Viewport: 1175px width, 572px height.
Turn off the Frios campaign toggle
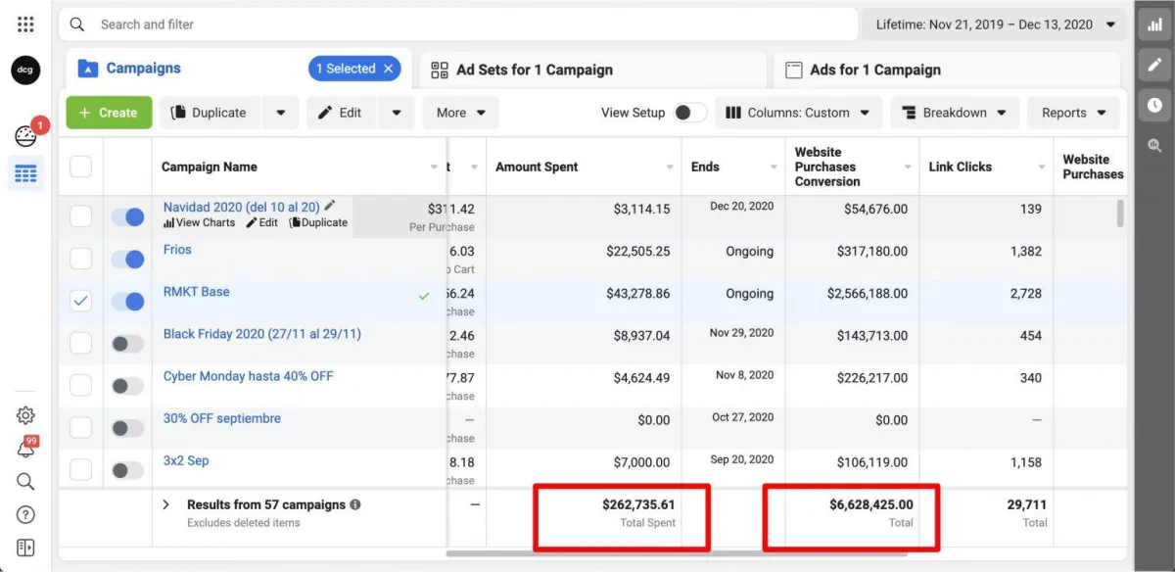click(x=127, y=260)
